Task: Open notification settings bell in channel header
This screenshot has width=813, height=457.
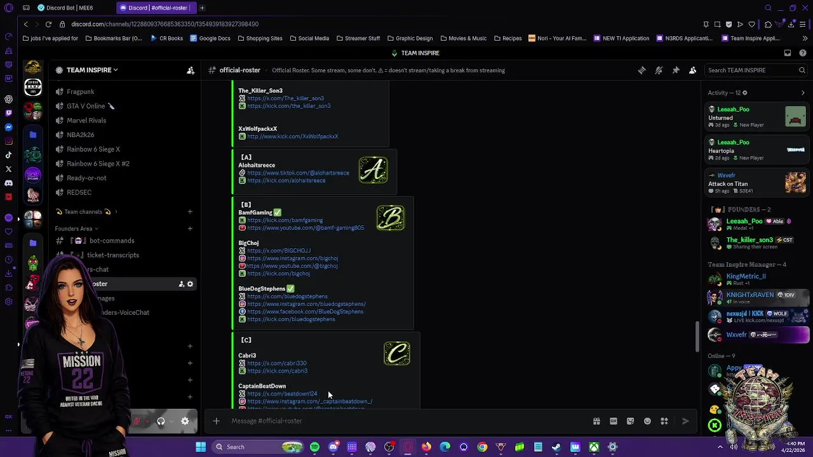Action: click(x=659, y=70)
